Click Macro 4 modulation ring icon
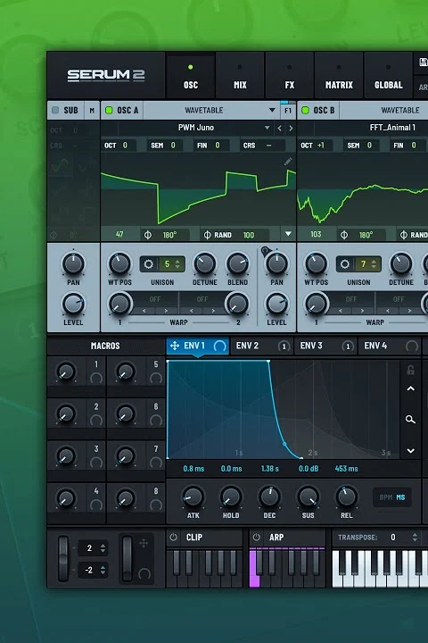Viewport: 428px width, 643px height. [96, 505]
